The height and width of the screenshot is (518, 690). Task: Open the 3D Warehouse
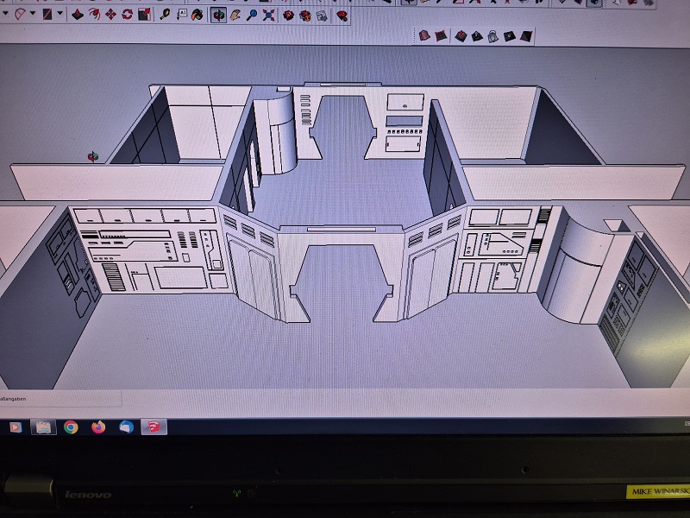click(288, 15)
